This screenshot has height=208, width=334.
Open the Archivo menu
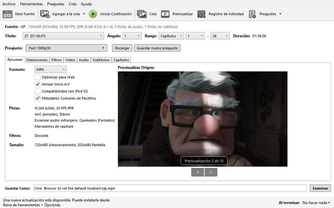coord(9,4)
